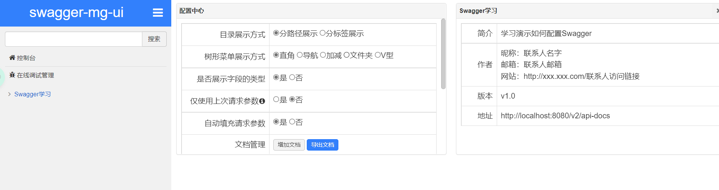Expand the Swagger学习 tree chevron
The image size is (719, 190).
(10, 94)
